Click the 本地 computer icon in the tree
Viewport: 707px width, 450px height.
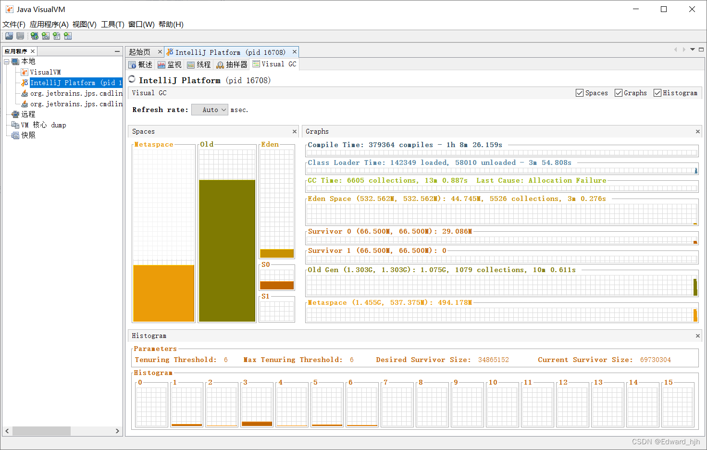pos(15,62)
